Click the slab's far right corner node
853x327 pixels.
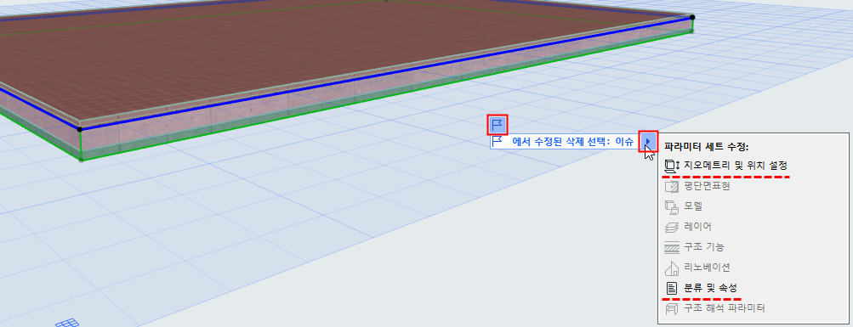pyautogui.click(x=692, y=17)
